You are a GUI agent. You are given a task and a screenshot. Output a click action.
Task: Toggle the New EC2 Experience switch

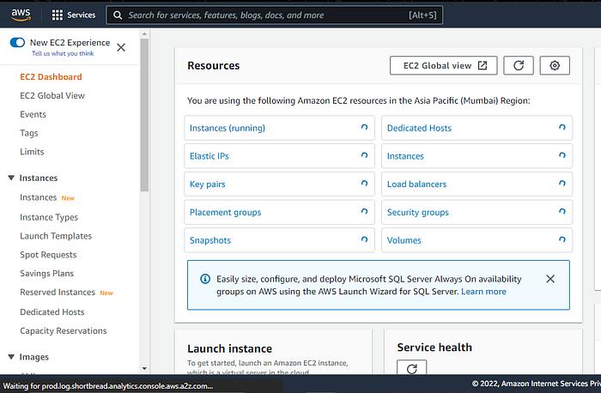17,42
